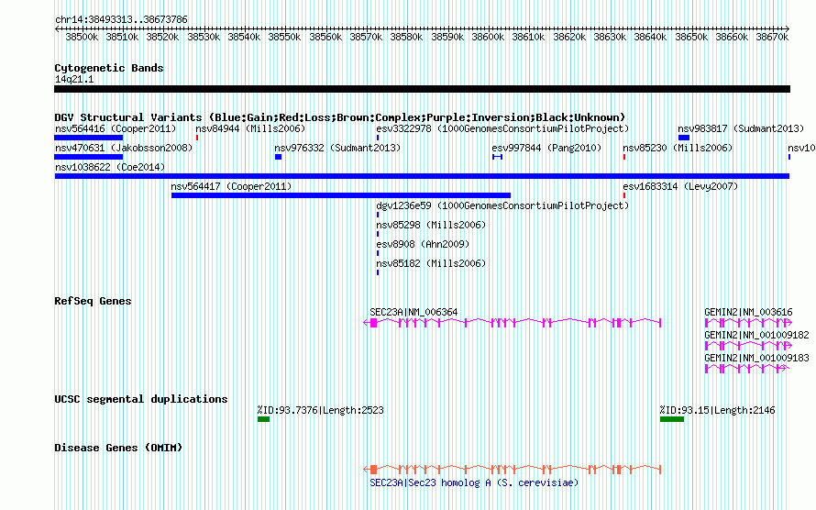Click the nsv564416 (Cooper2011) variant bar
Screen dimensions: 816x510
(x=88, y=138)
